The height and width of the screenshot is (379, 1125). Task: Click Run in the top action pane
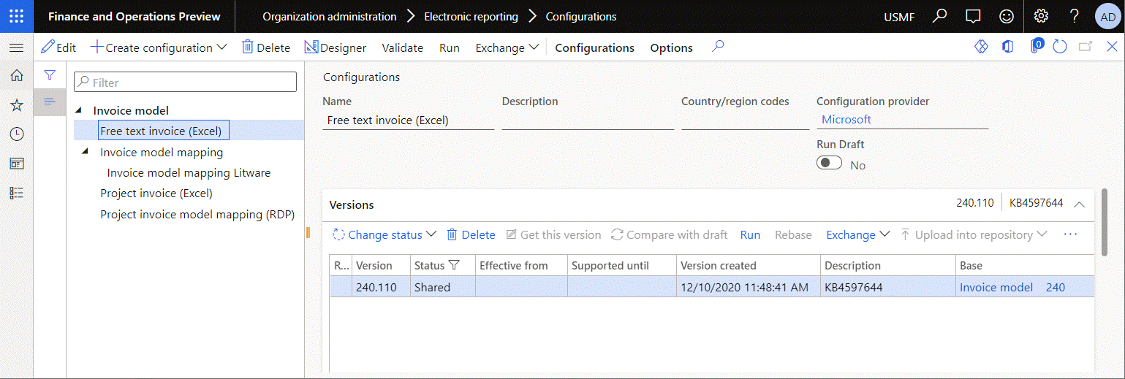pos(449,47)
